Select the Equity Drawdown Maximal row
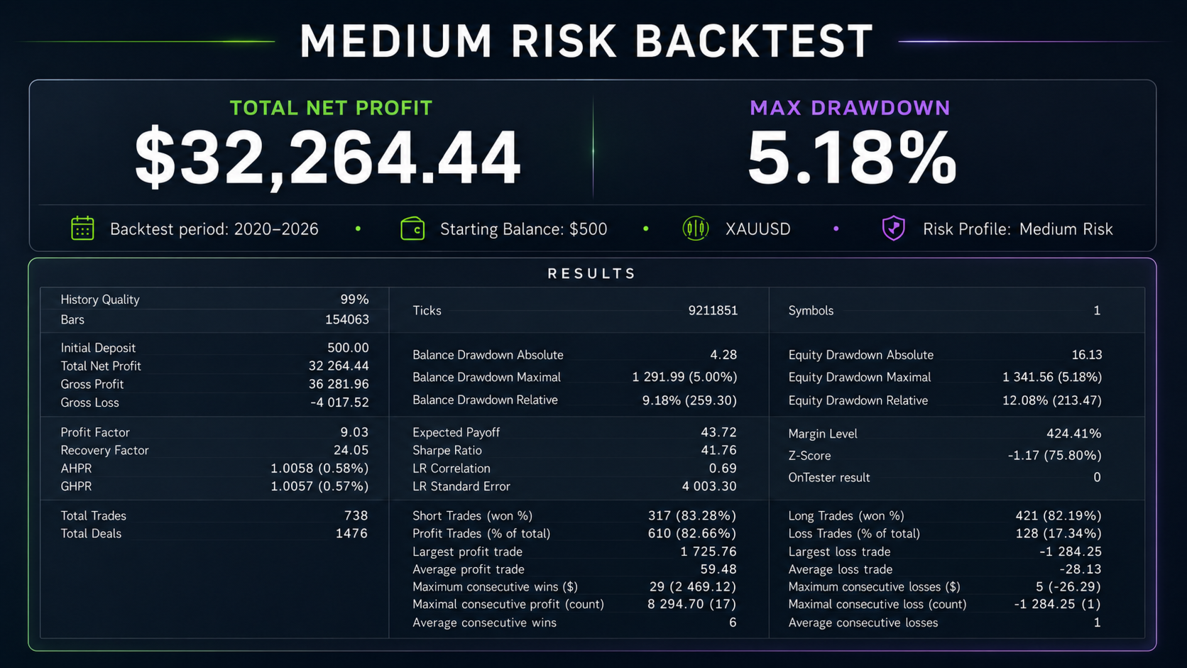Image resolution: width=1187 pixels, height=668 pixels. [x=945, y=377]
